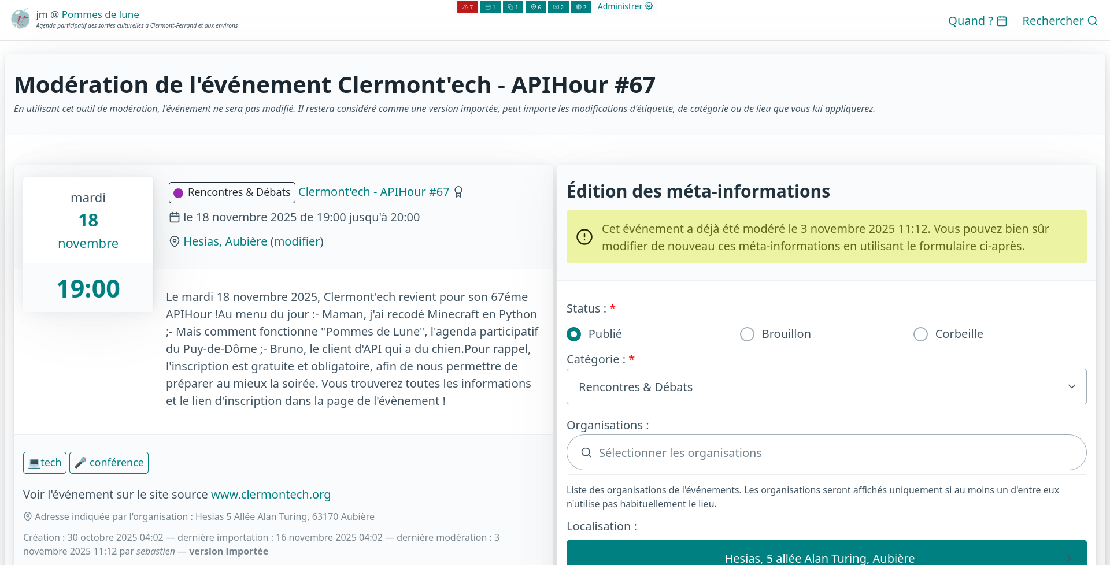
Task: Open the Administrer menu
Action: (x=624, y=6)
